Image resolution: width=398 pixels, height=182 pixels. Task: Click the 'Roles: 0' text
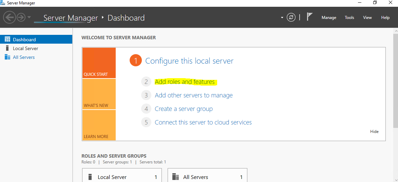[88, 162]
